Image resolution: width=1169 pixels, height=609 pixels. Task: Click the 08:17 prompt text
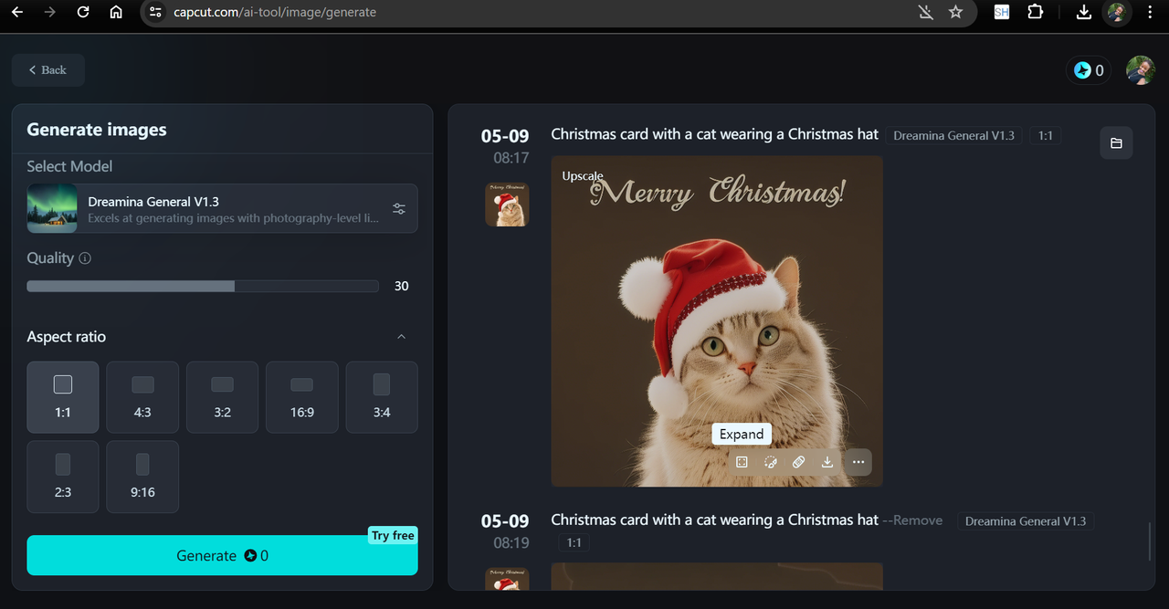714,134
